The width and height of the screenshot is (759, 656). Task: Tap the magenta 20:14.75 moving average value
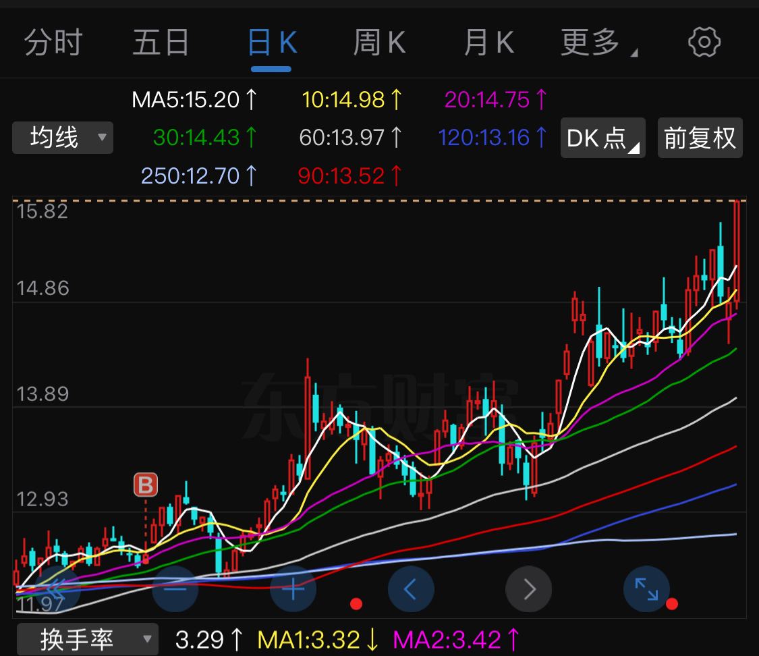coord(496,100)
